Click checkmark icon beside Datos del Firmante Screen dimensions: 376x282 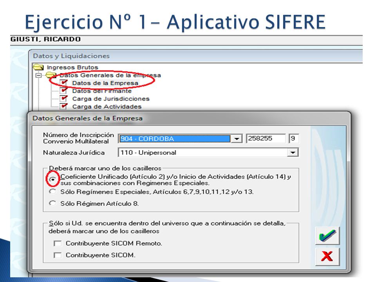[63, 90]
